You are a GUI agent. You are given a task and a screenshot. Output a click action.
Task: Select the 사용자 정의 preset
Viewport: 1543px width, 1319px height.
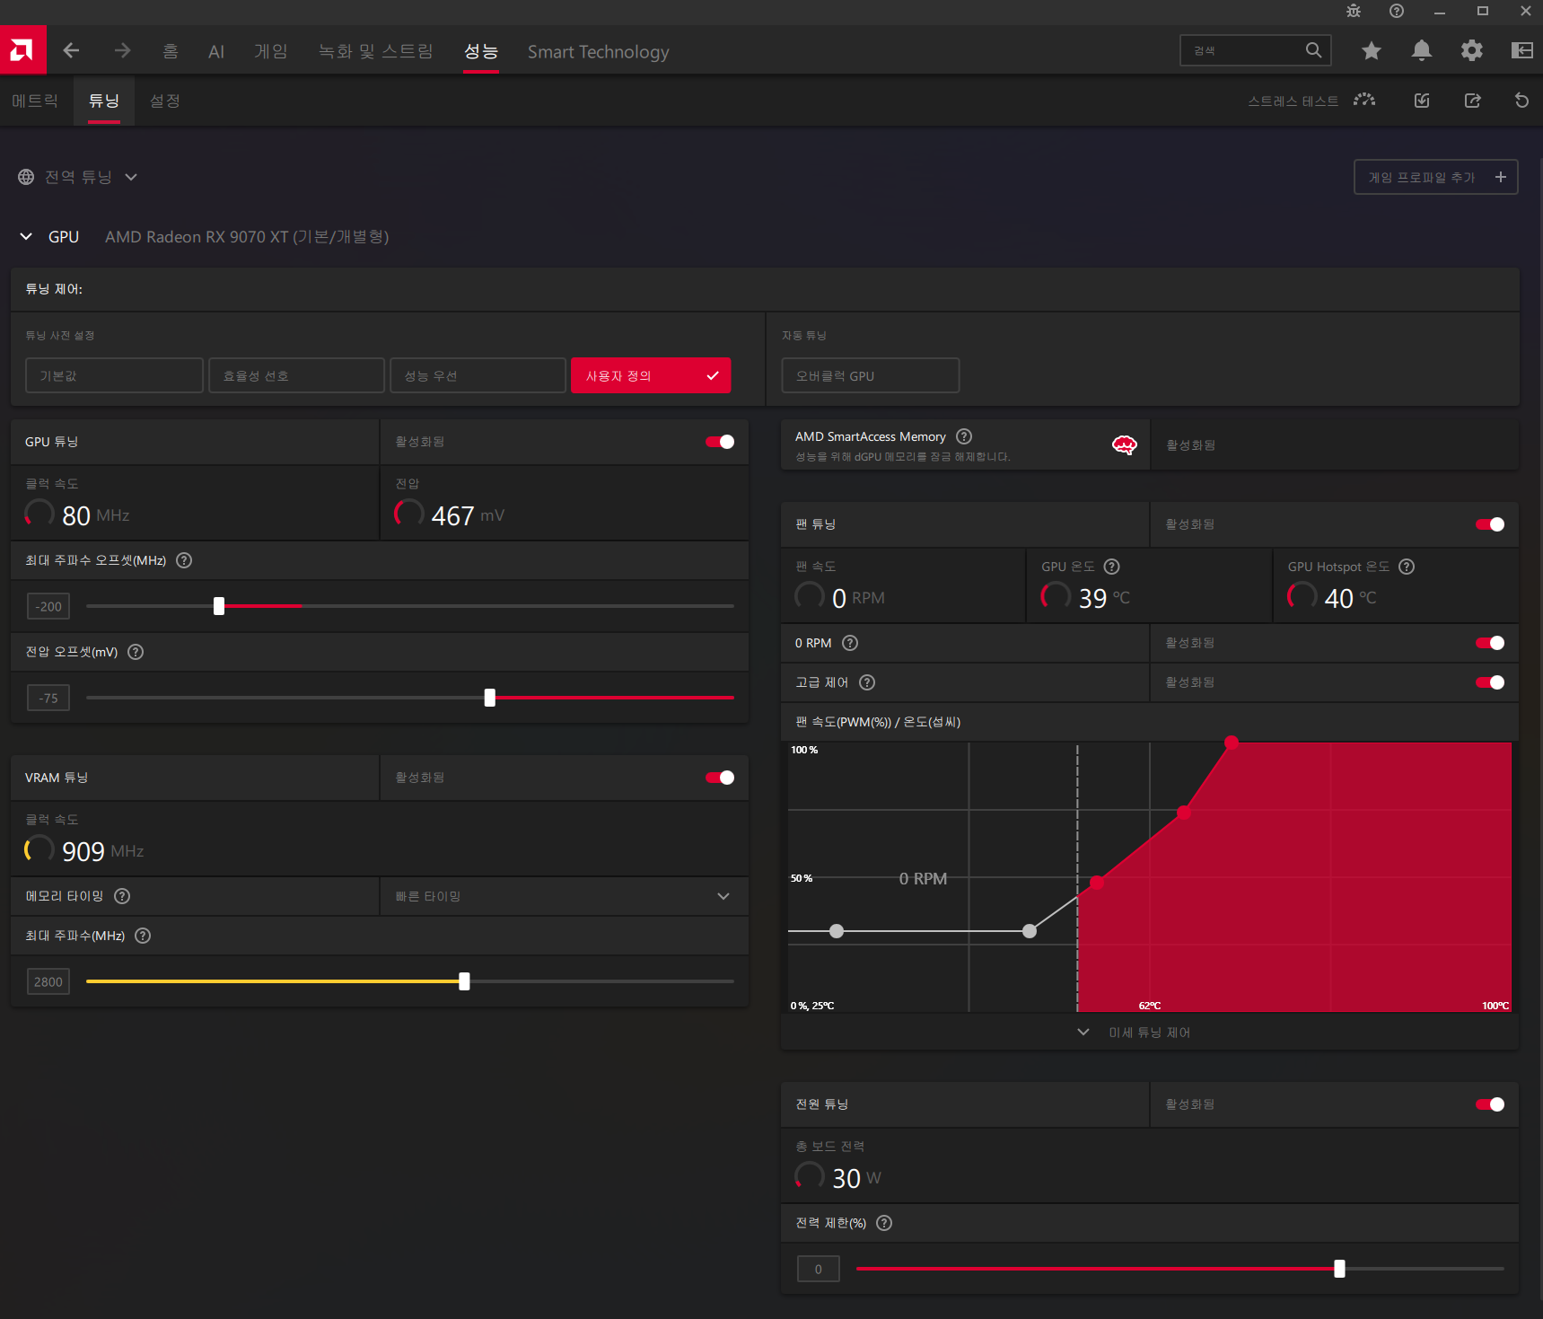[651, 375]
